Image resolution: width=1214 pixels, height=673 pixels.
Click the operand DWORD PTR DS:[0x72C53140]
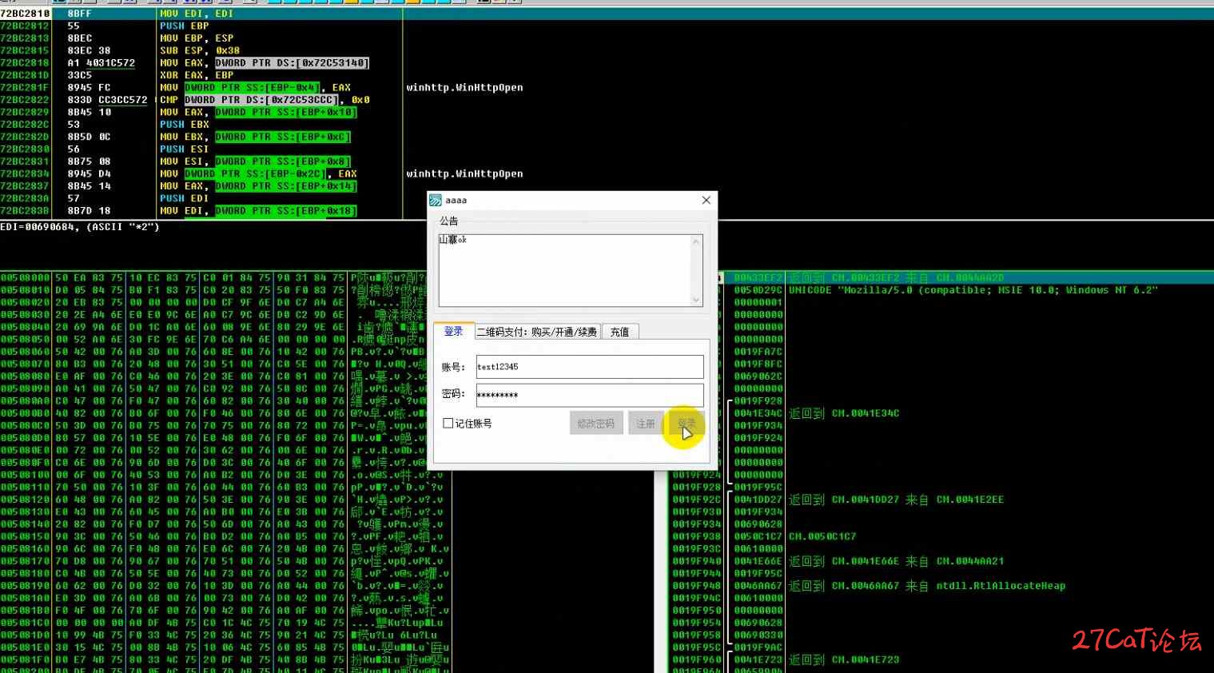coord(292,62)
